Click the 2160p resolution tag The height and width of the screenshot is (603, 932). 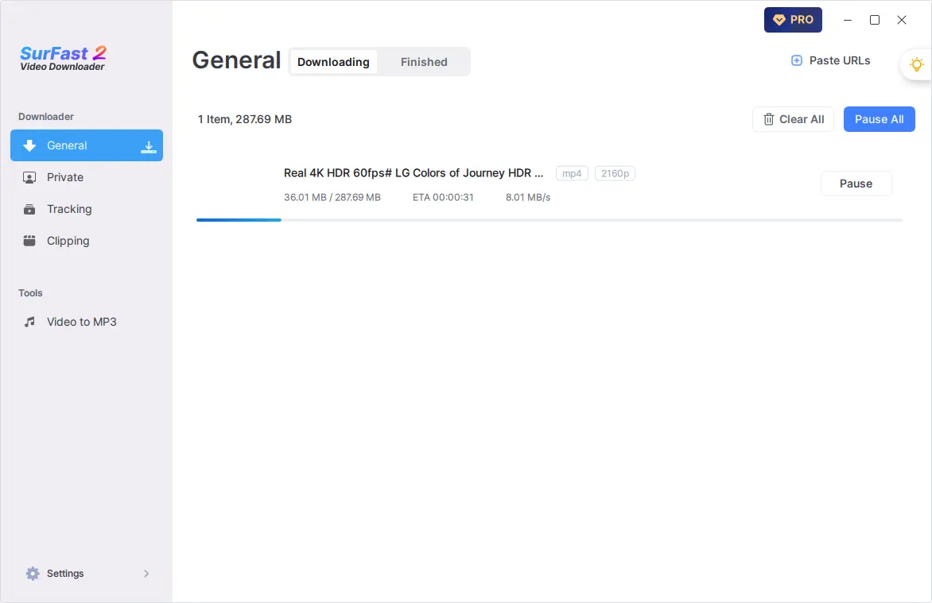click(x=615, y=173)
